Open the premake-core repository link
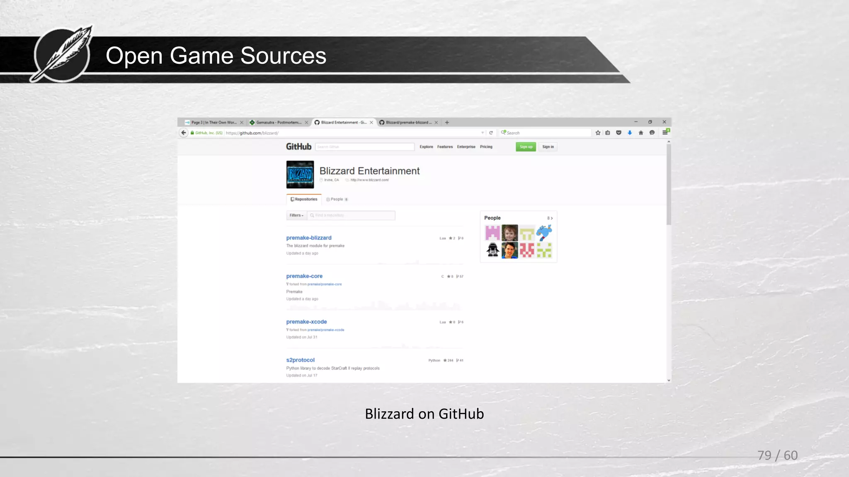 pyautogui.click(x=304, y=276)
